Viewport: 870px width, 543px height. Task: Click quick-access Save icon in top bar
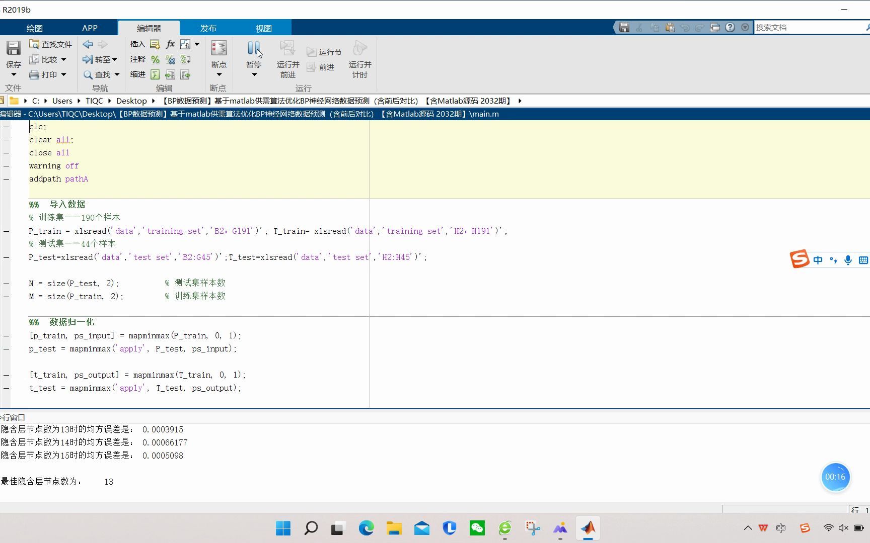click(624, 28)
